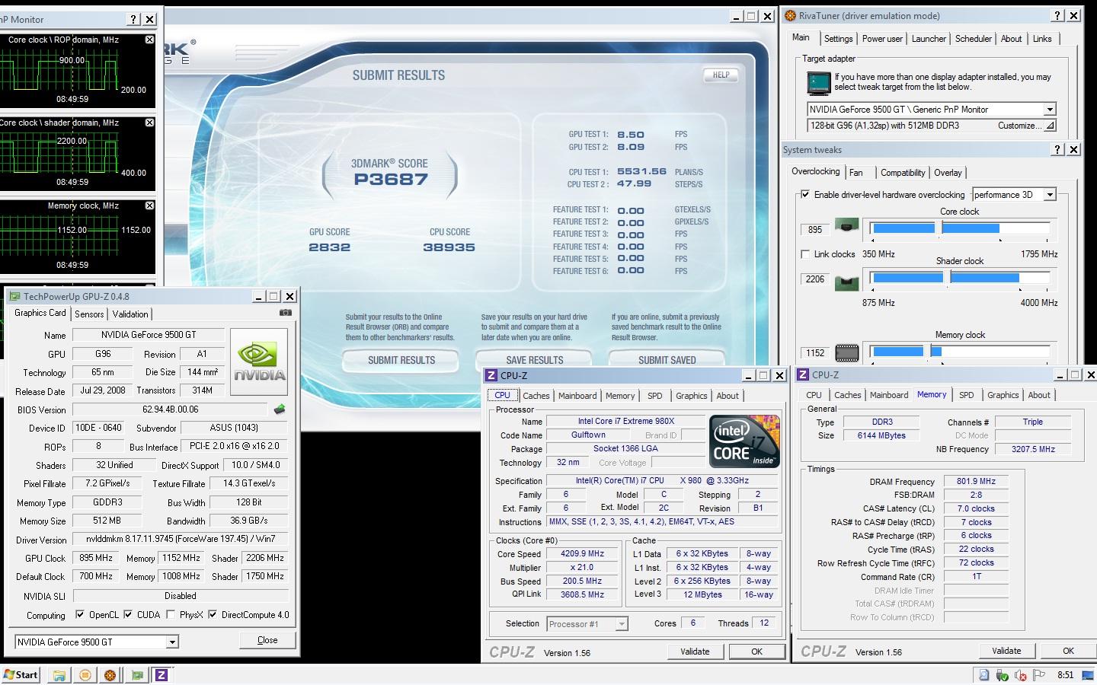This screenshot has height=685, width=1097.
Task: Click the NVIDIA logo in GPU-Z
Action: (x=259, y=362)
